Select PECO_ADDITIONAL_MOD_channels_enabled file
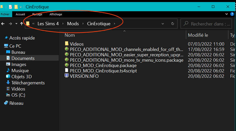This screenshot has width=236, height=131. tap(127, 49)
